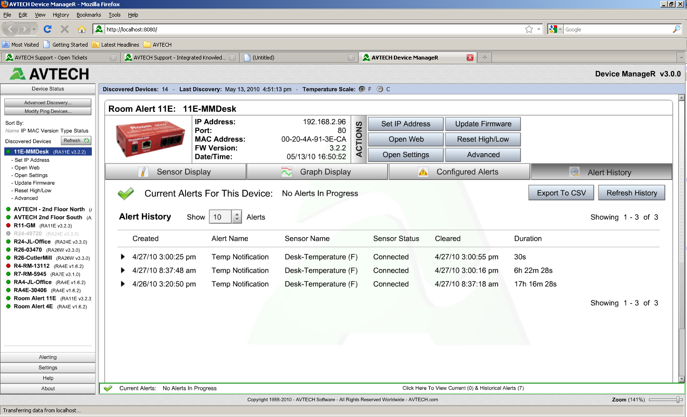
Task: Open the back/forward history dropdown arrow
Action: [34, 30]
